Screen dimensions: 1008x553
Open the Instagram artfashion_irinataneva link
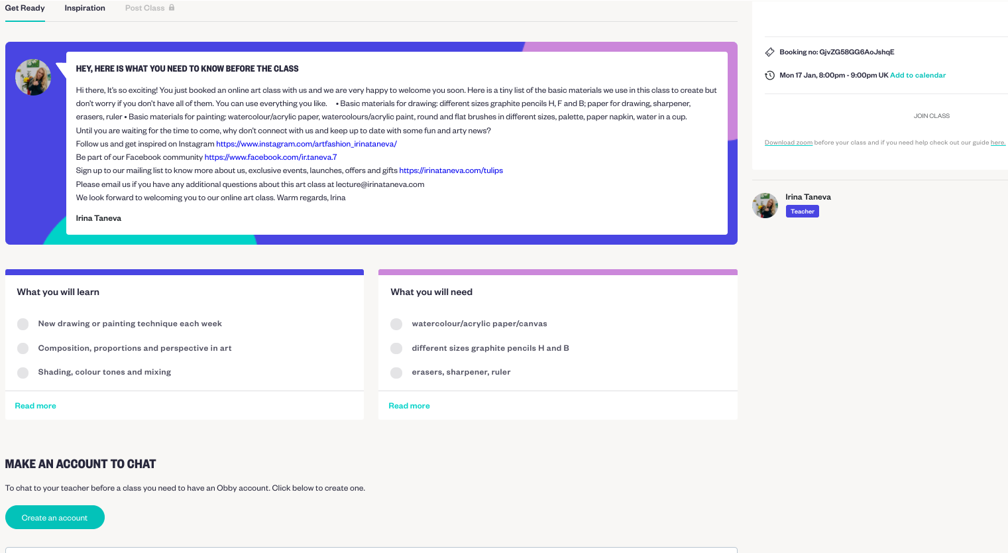pyautogui.click(x=306, y=144)
